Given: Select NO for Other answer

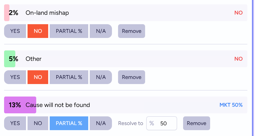Looking at the screenshot, I should click(38, 77).
